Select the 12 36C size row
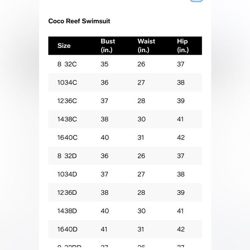This screenshot has width=250, height=250. (125, 101)
